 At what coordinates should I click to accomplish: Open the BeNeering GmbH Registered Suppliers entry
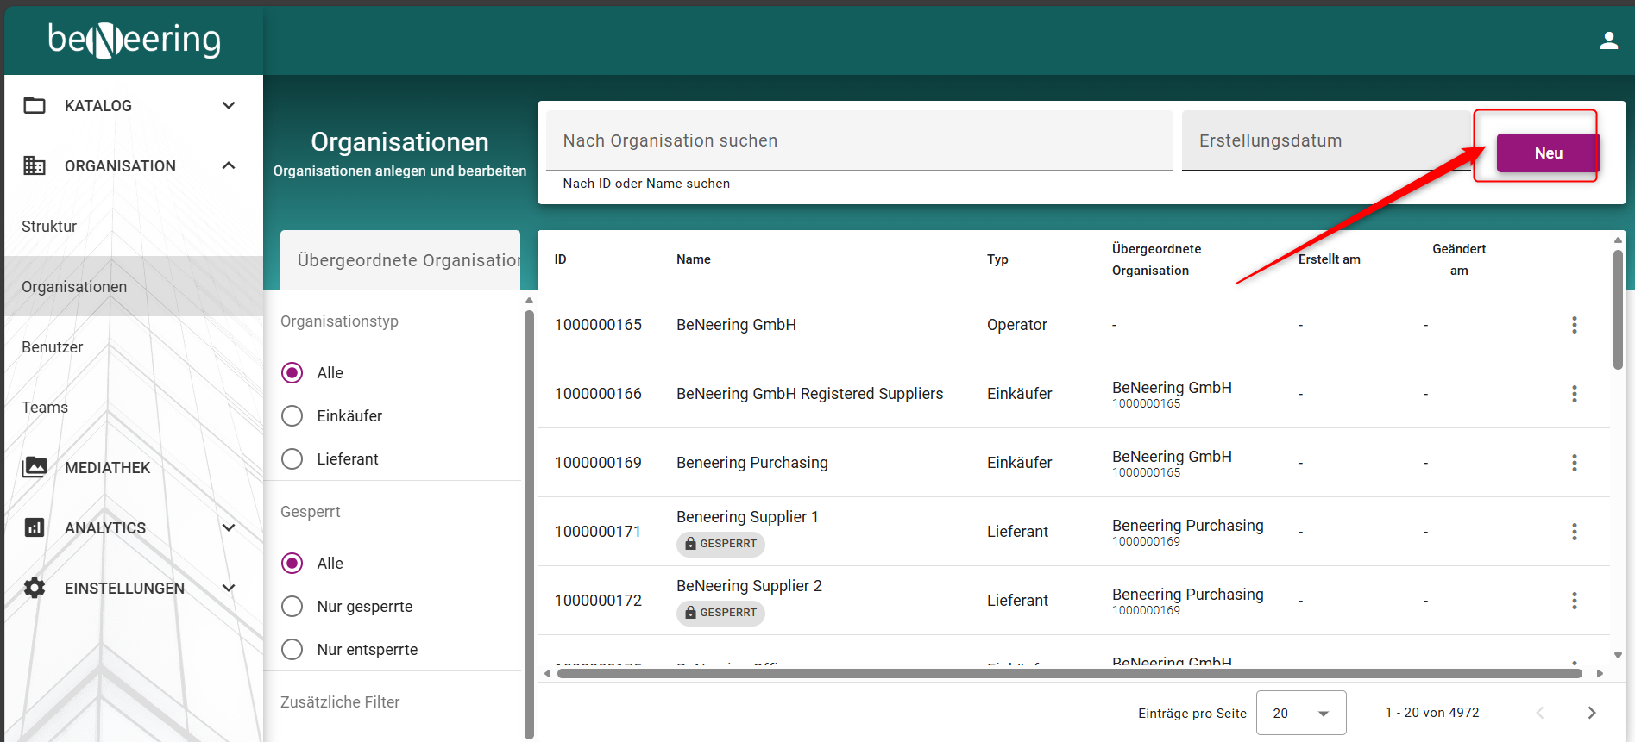click(809, 394)
